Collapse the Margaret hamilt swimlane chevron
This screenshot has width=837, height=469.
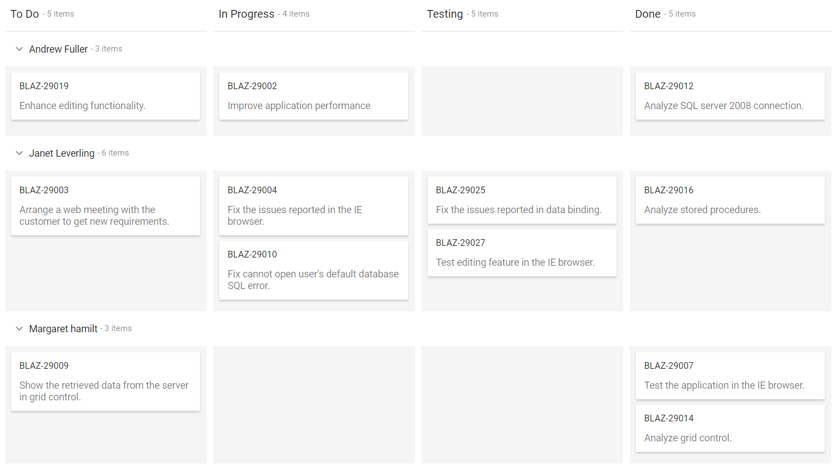coord(19,329)
